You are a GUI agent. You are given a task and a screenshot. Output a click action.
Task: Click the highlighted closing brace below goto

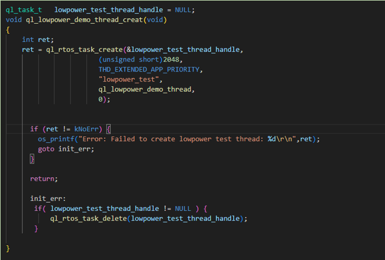[x=32, y=158]
